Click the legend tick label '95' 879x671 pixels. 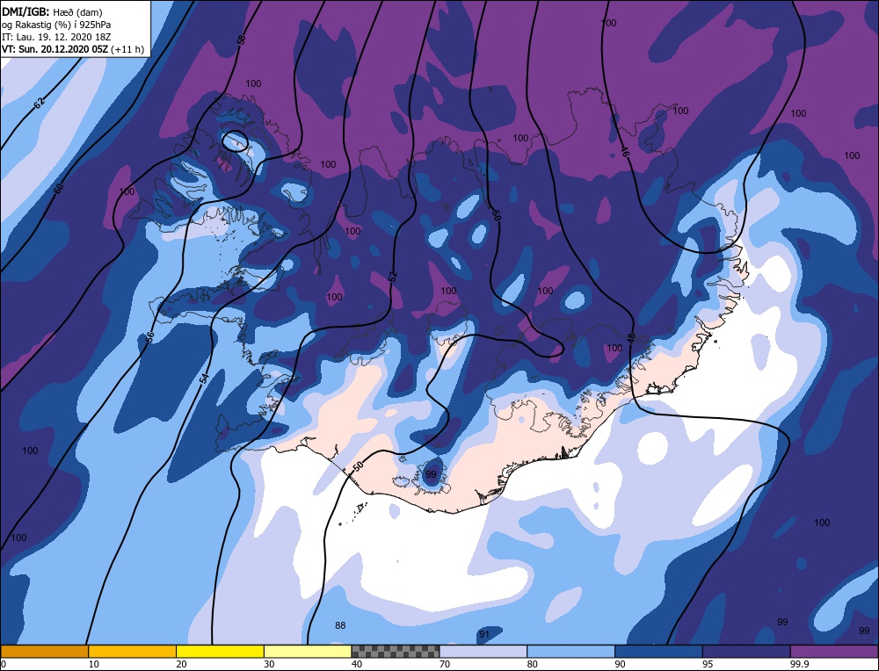point(708,664)
